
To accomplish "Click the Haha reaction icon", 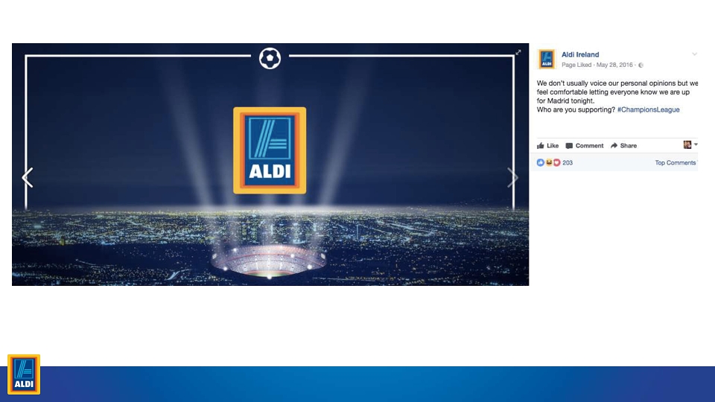I will click(549, 163).
